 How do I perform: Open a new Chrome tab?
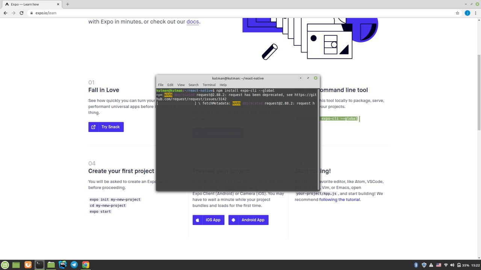click(x=68, y=4)
